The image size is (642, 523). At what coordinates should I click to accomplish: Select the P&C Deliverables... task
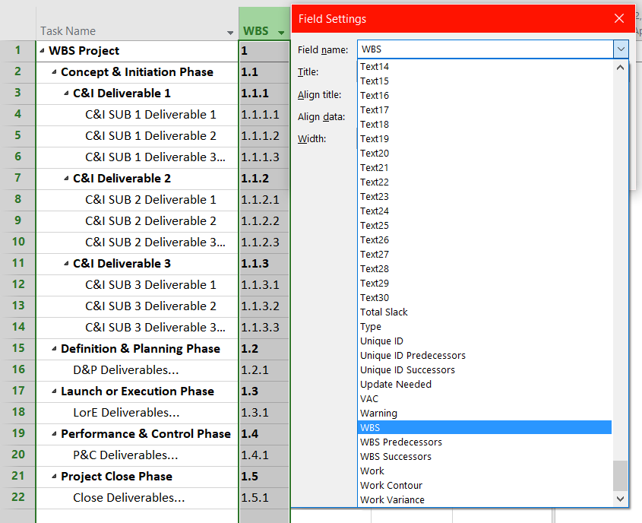125,455
